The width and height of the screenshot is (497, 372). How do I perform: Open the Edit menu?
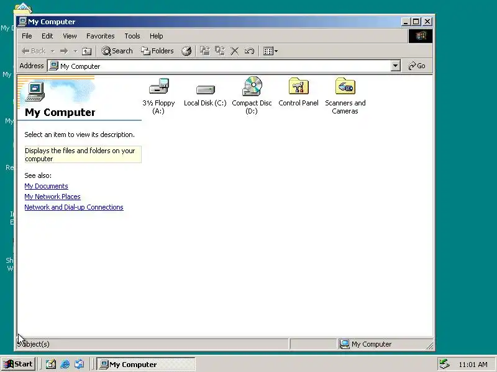(x=47, y=36)
